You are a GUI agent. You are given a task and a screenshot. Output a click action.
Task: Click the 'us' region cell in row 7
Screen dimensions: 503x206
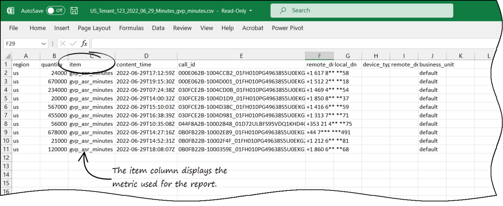pos(26,115)
